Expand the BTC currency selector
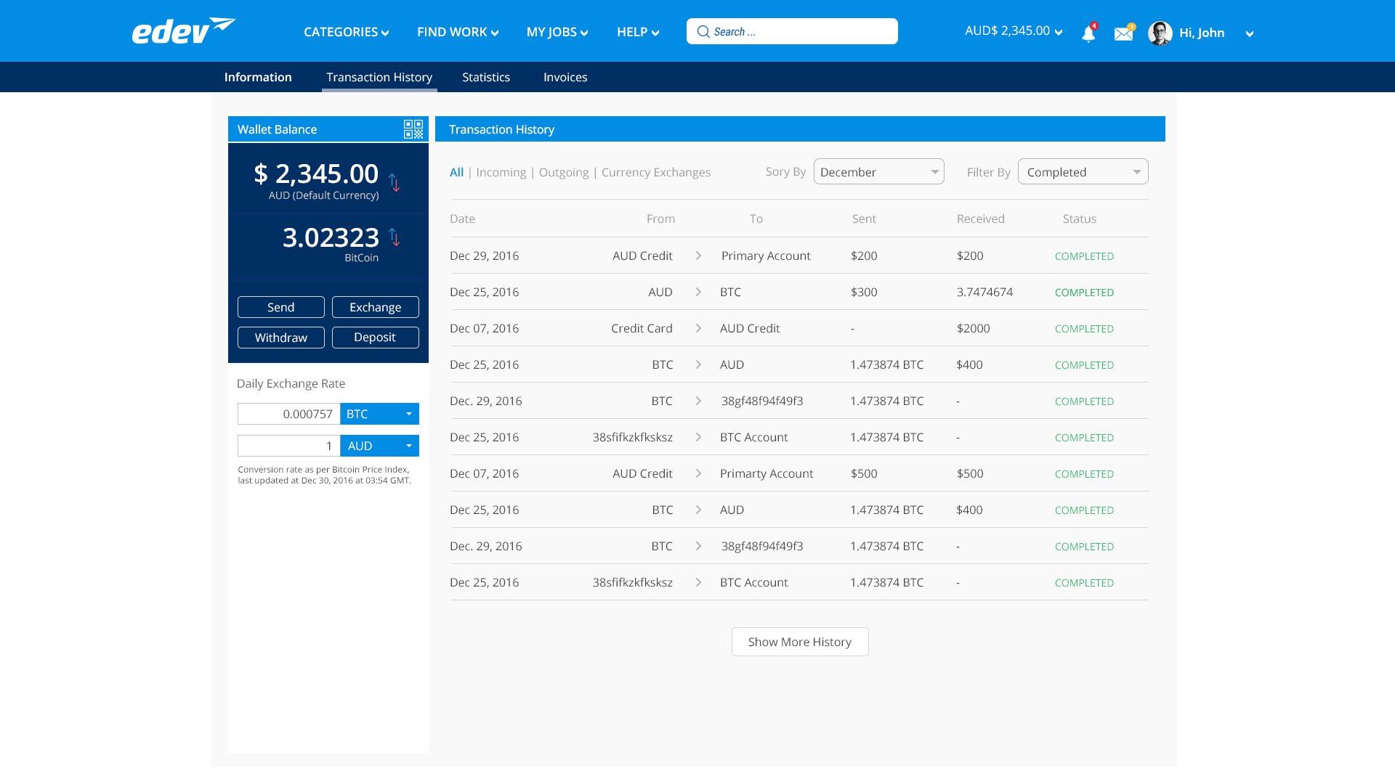Screen dimensions: 1395x784 379,414
